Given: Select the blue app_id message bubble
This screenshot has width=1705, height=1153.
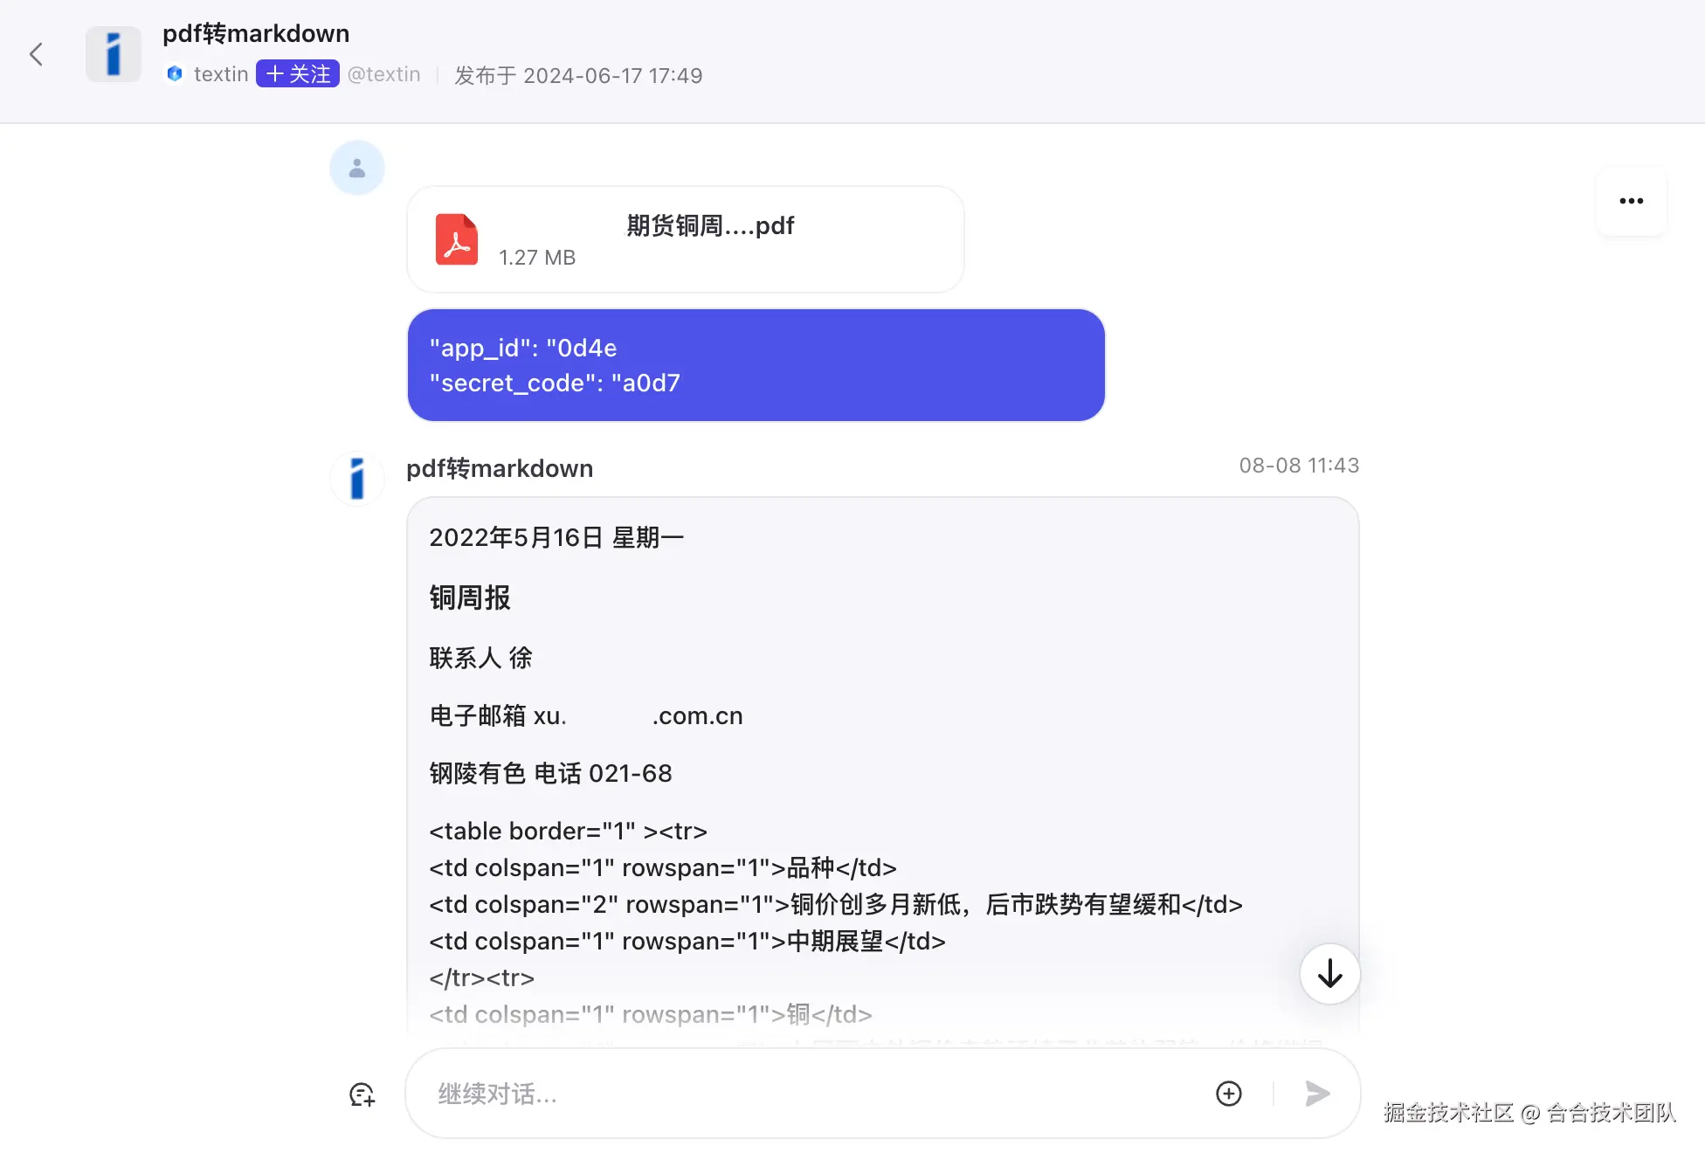Looking at the screenshot, I should [756, 365].
